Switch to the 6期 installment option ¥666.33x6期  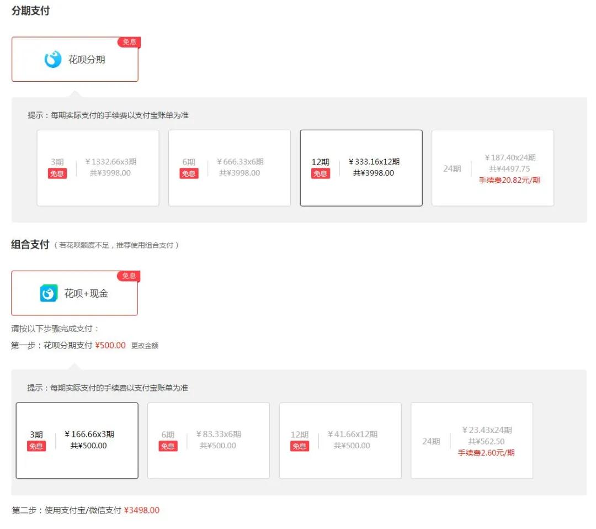pos(229,167)
